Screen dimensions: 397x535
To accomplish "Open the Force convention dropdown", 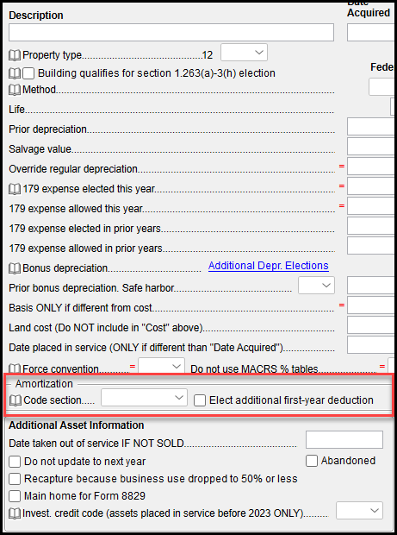I will (161, 366).
